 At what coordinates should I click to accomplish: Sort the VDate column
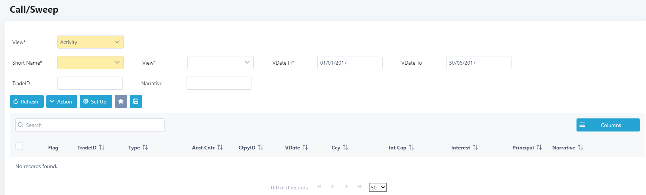[305, 148]
